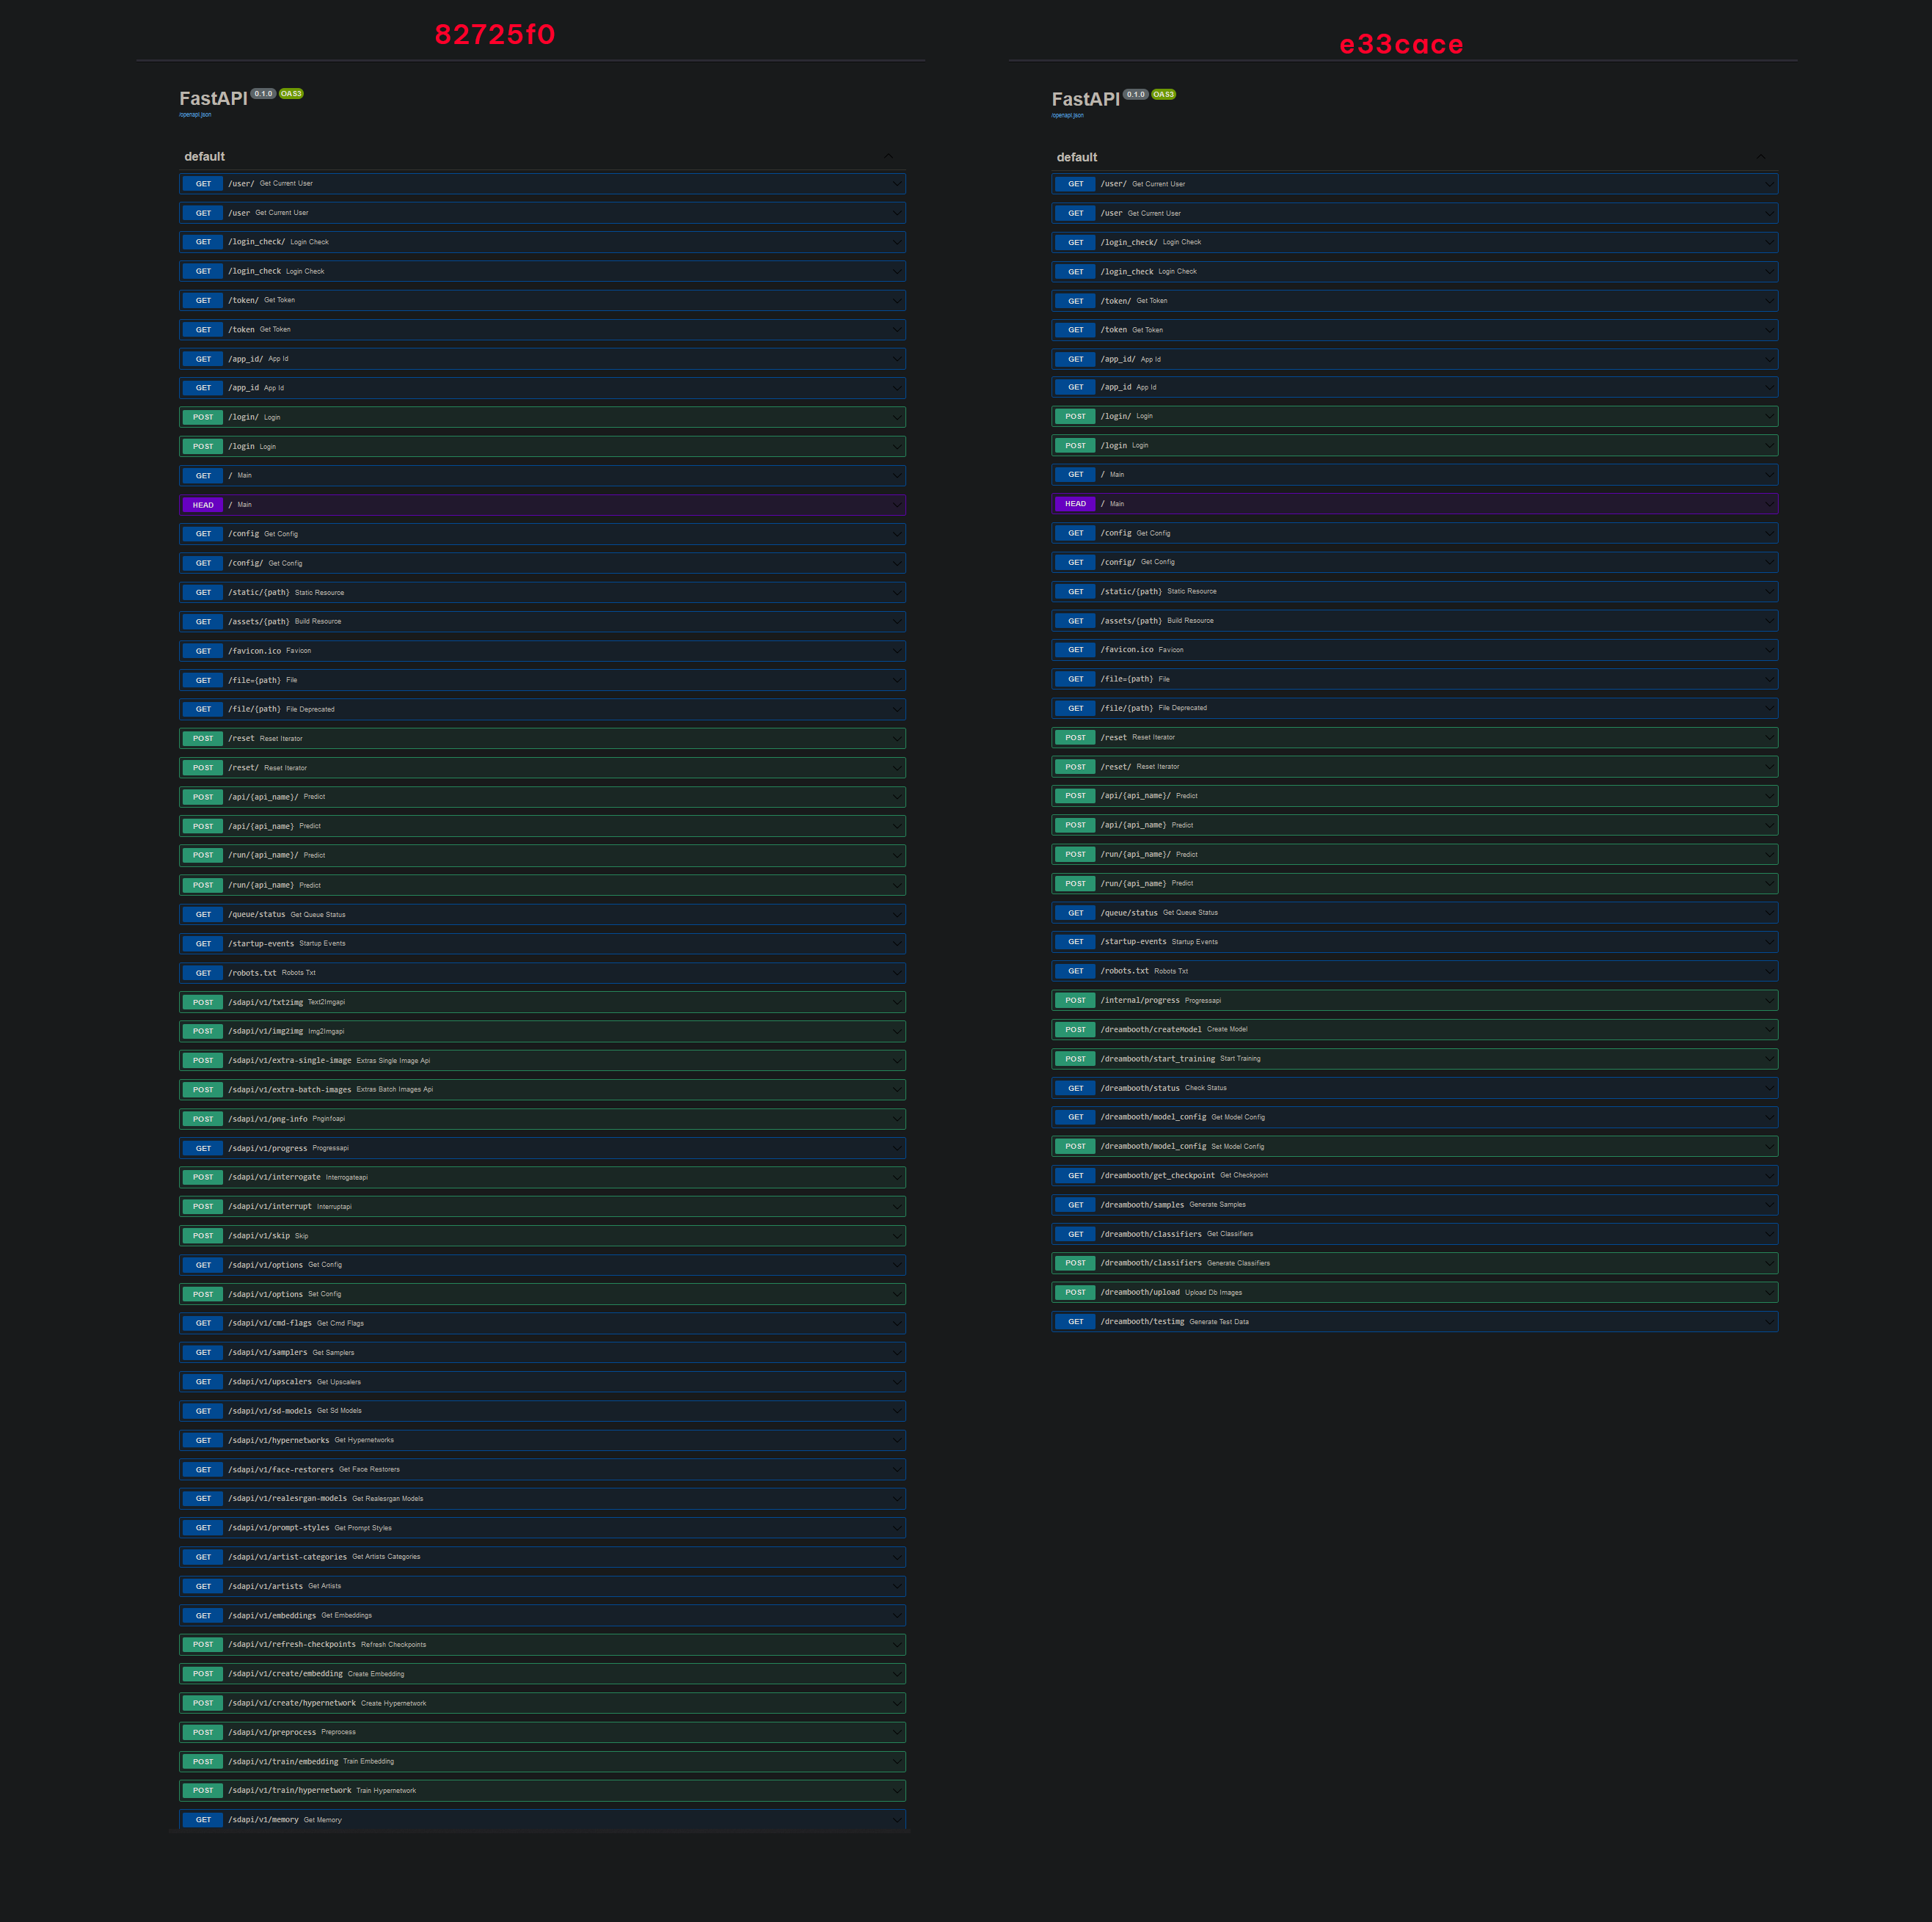The width and height of the screenshot is (1932, 1922).
Task: Expand the POST /login endpoint in left panel
Action: point(897,446)
